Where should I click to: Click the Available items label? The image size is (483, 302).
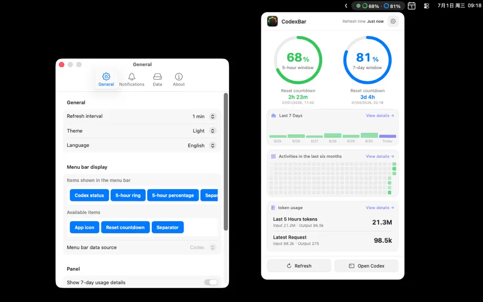coord(83,212)
